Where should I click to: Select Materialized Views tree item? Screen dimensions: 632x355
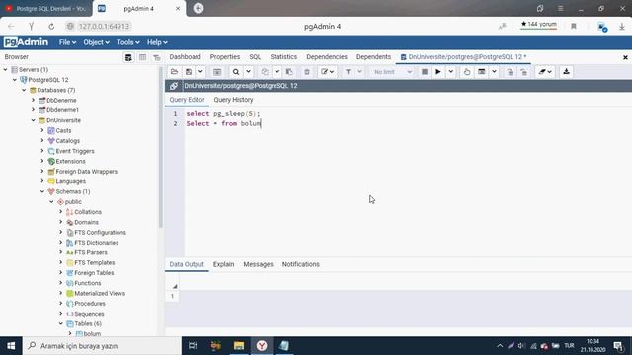coord(100,293)
